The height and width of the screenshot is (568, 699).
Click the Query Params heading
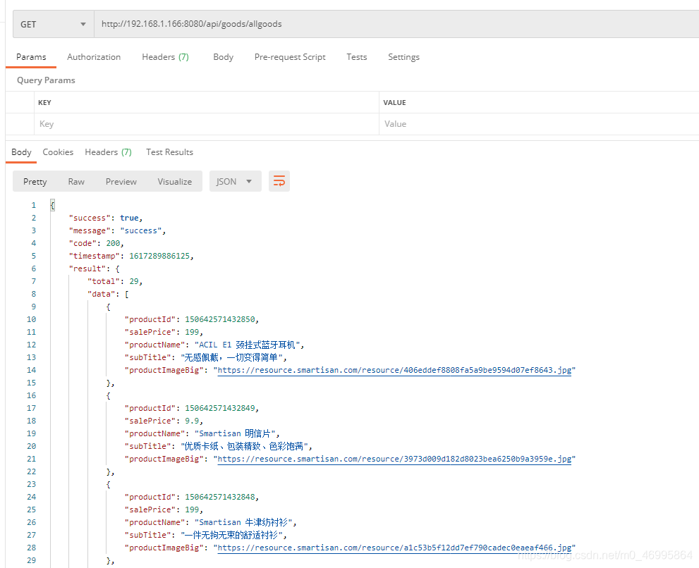46,80
